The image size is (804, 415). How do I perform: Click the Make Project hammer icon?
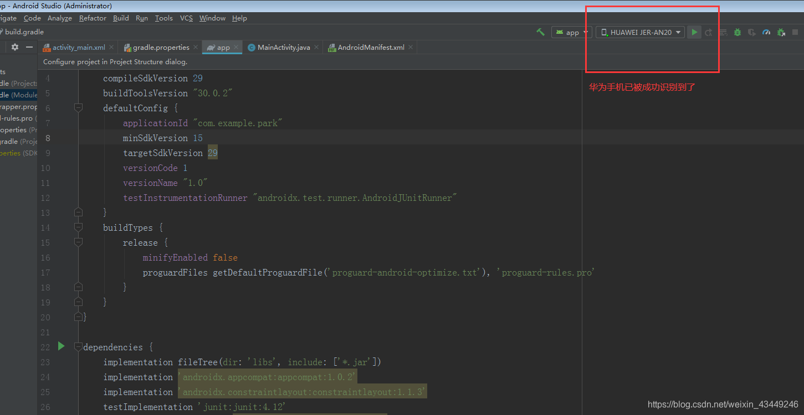[540, 32]
